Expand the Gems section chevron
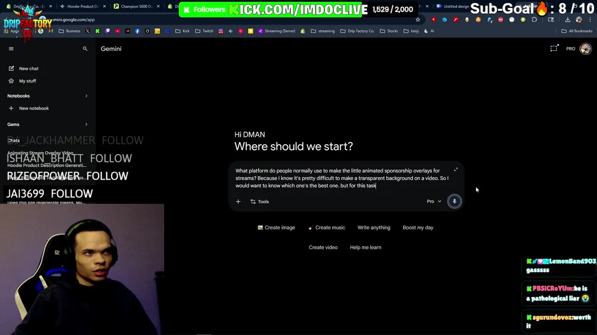Viewport: 597px width, 335px height. [86, 124]
